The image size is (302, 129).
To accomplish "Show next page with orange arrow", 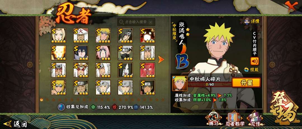I will click(x=161, y=60).
